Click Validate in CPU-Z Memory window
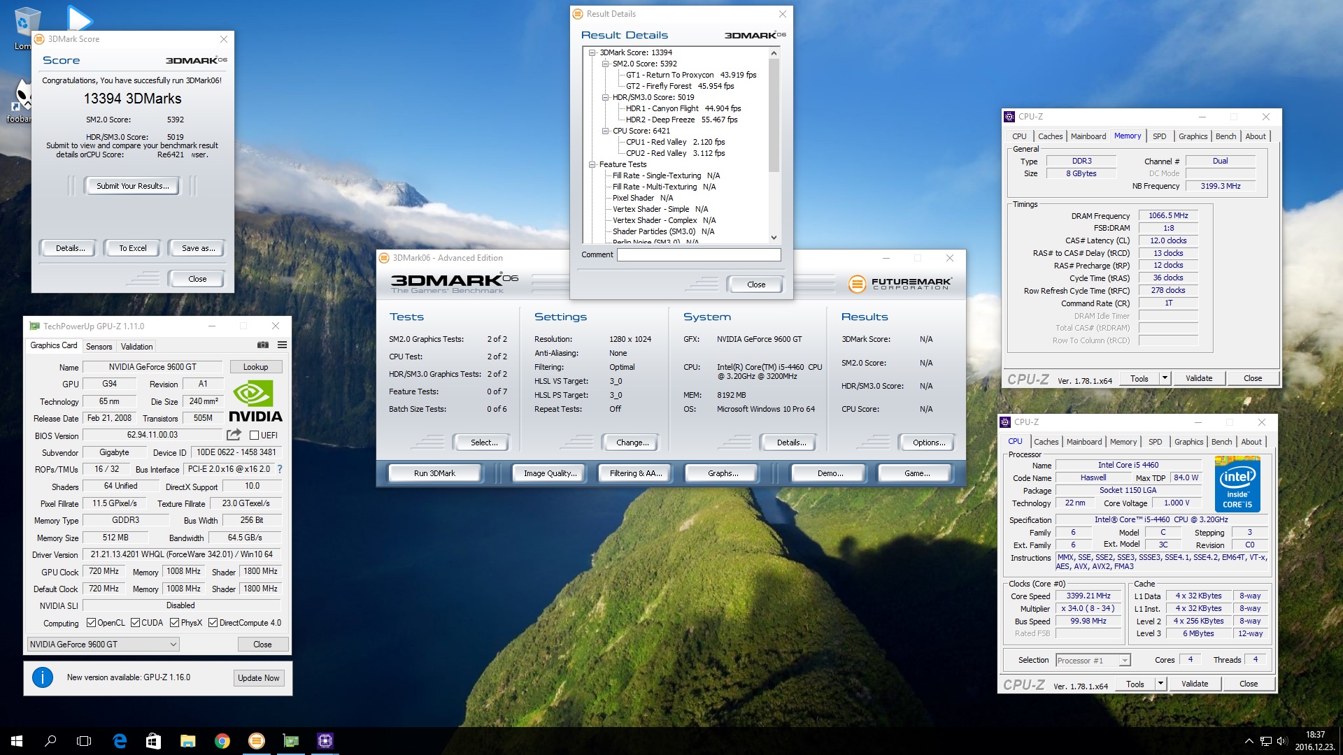This screenshot has height=755, width=1343. point(1198,378)
